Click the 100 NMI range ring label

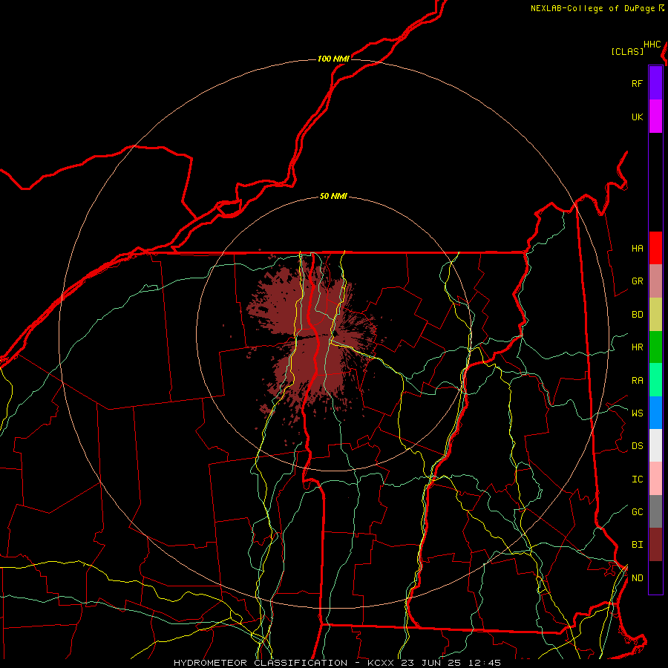333,59
